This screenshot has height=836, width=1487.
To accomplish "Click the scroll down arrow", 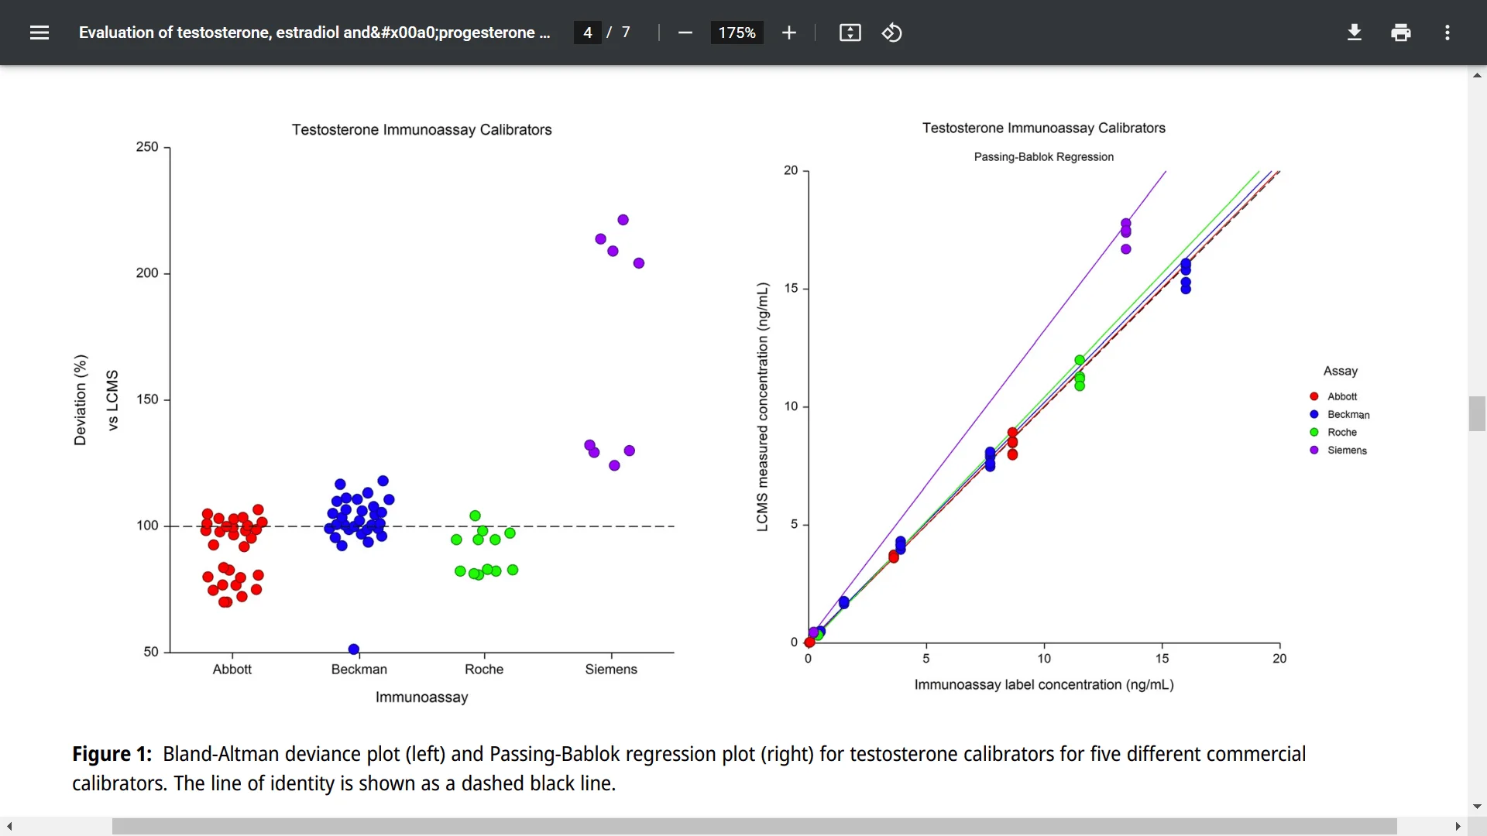I will click(x=1477, y=807).
